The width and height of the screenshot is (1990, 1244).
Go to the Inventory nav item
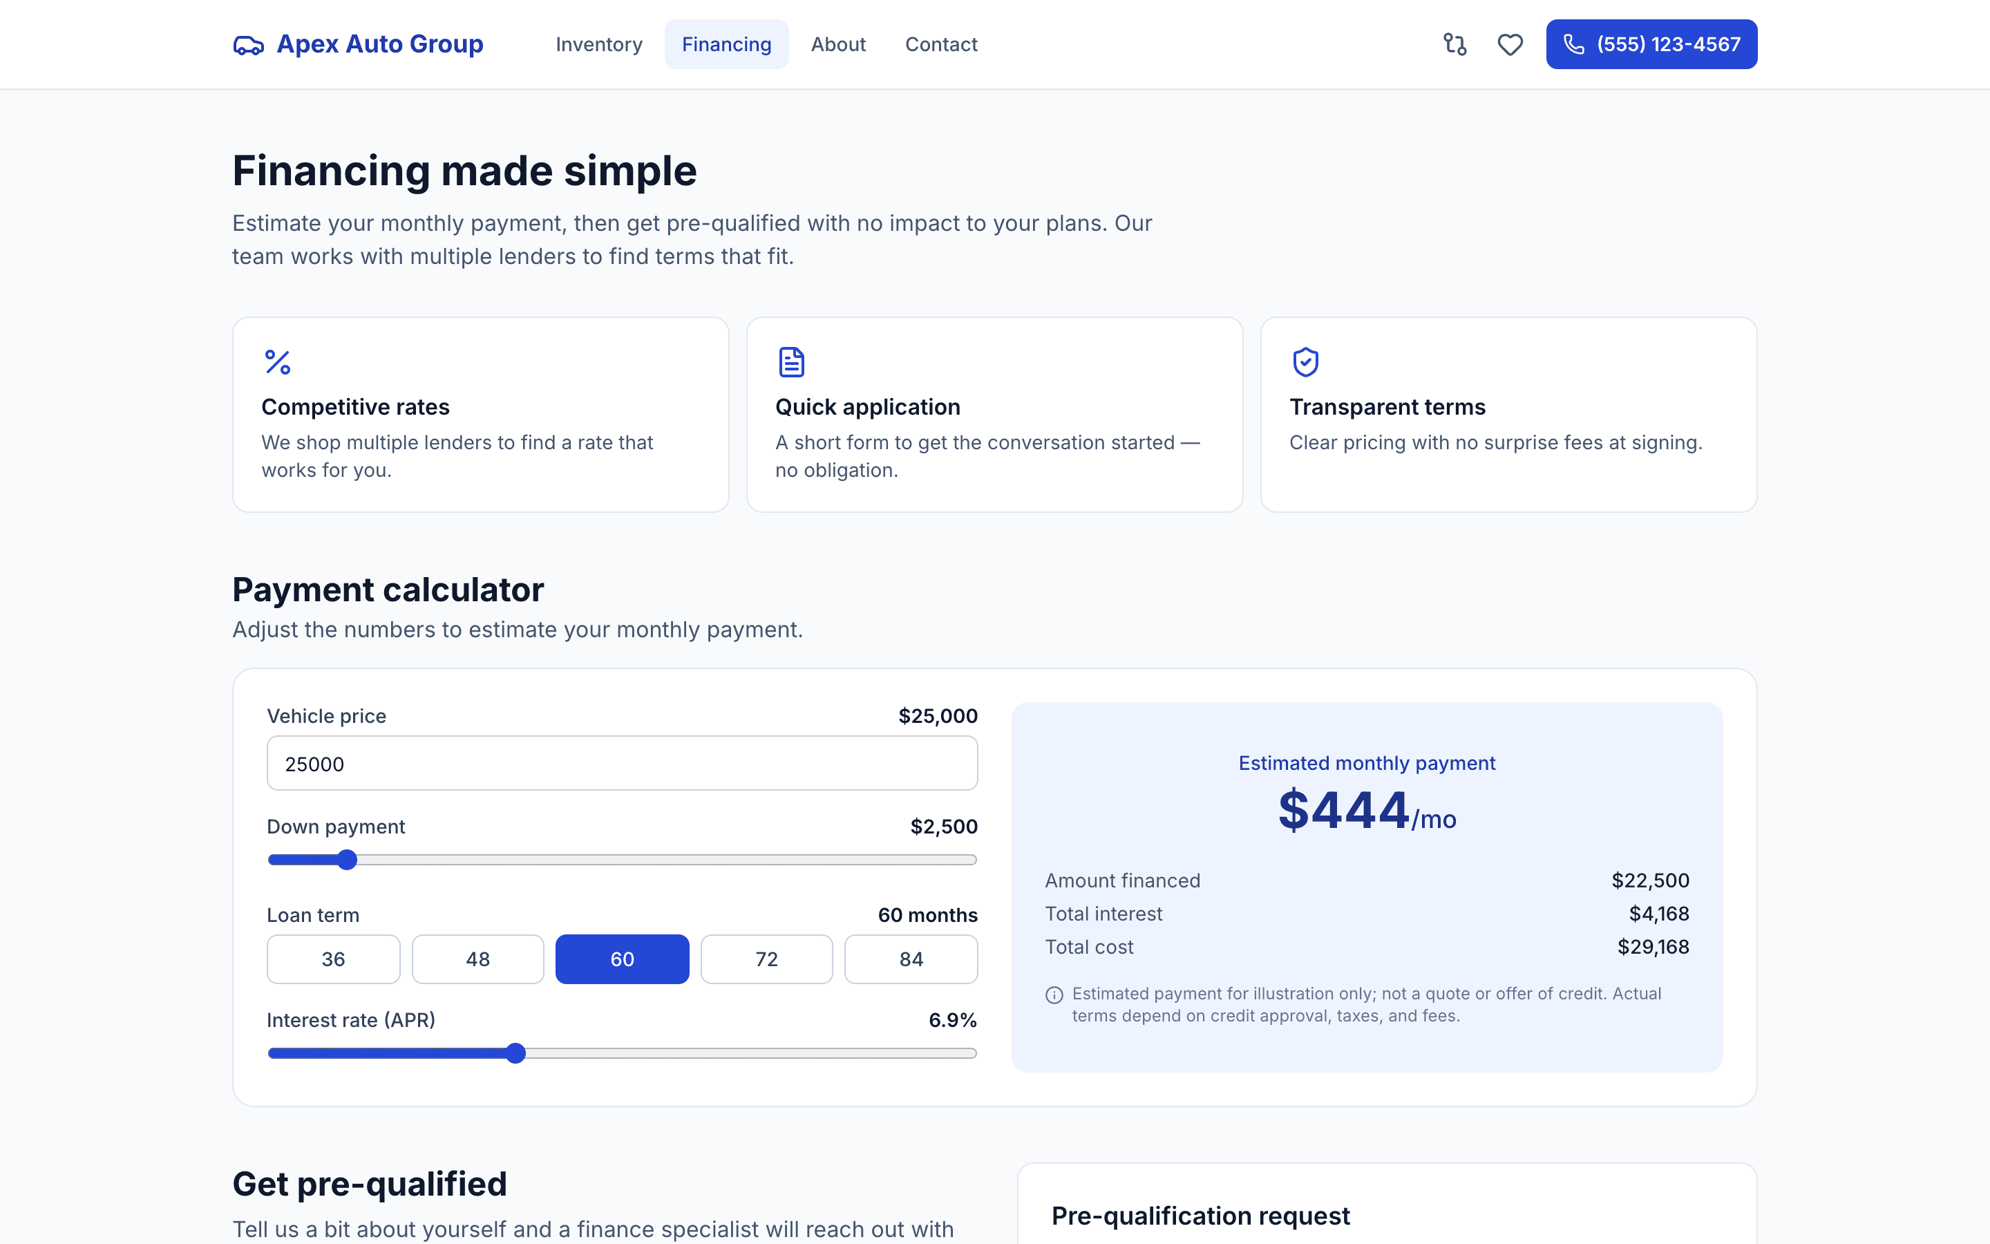(598, 44)
